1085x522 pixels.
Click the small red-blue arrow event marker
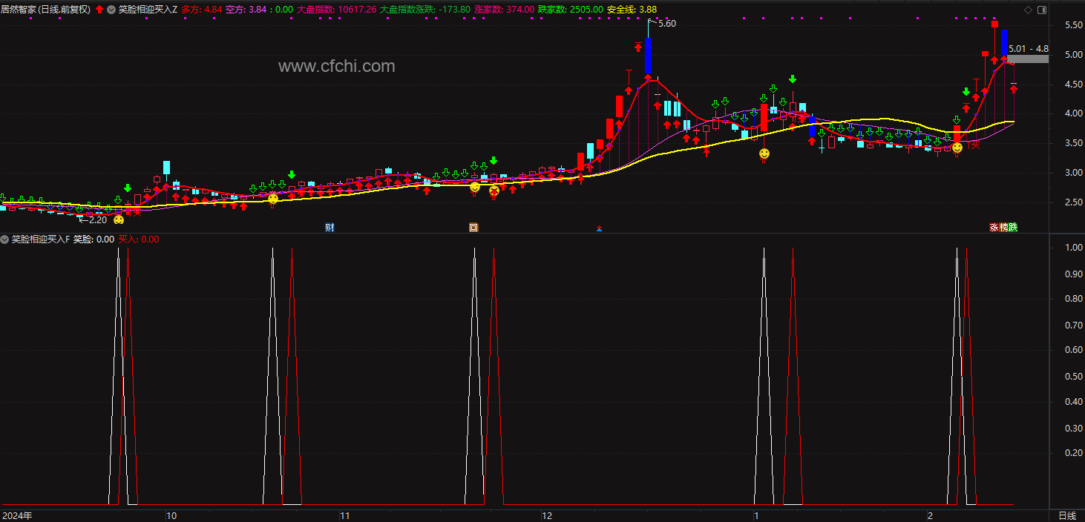coord(599,228)
